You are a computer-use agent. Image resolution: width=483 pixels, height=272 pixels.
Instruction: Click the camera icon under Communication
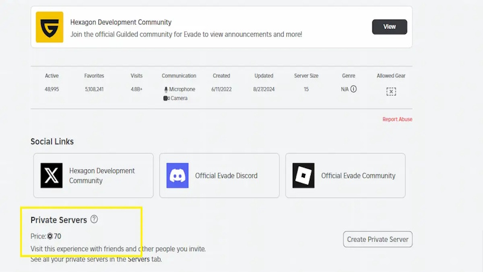(167, 99)
